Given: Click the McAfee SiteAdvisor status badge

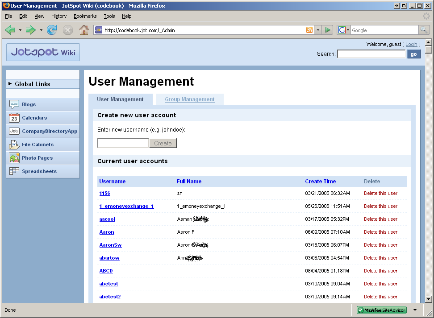Looking at the screenshot, I should point(382,310).
